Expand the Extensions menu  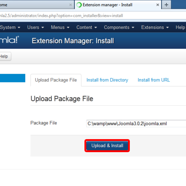tap(155, 28)
